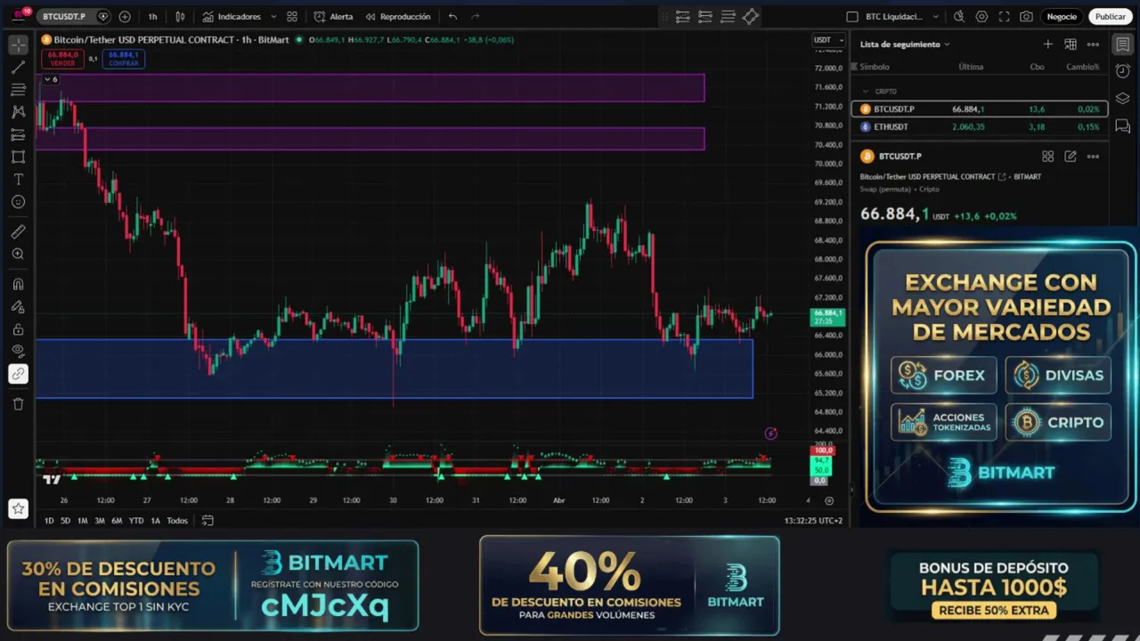1140x641 pixels.
Task: Open the watchlist advanced view icon
Action: [x=1071, y=44]
